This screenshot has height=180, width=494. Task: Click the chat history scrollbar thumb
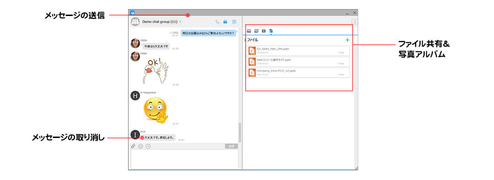240,132
